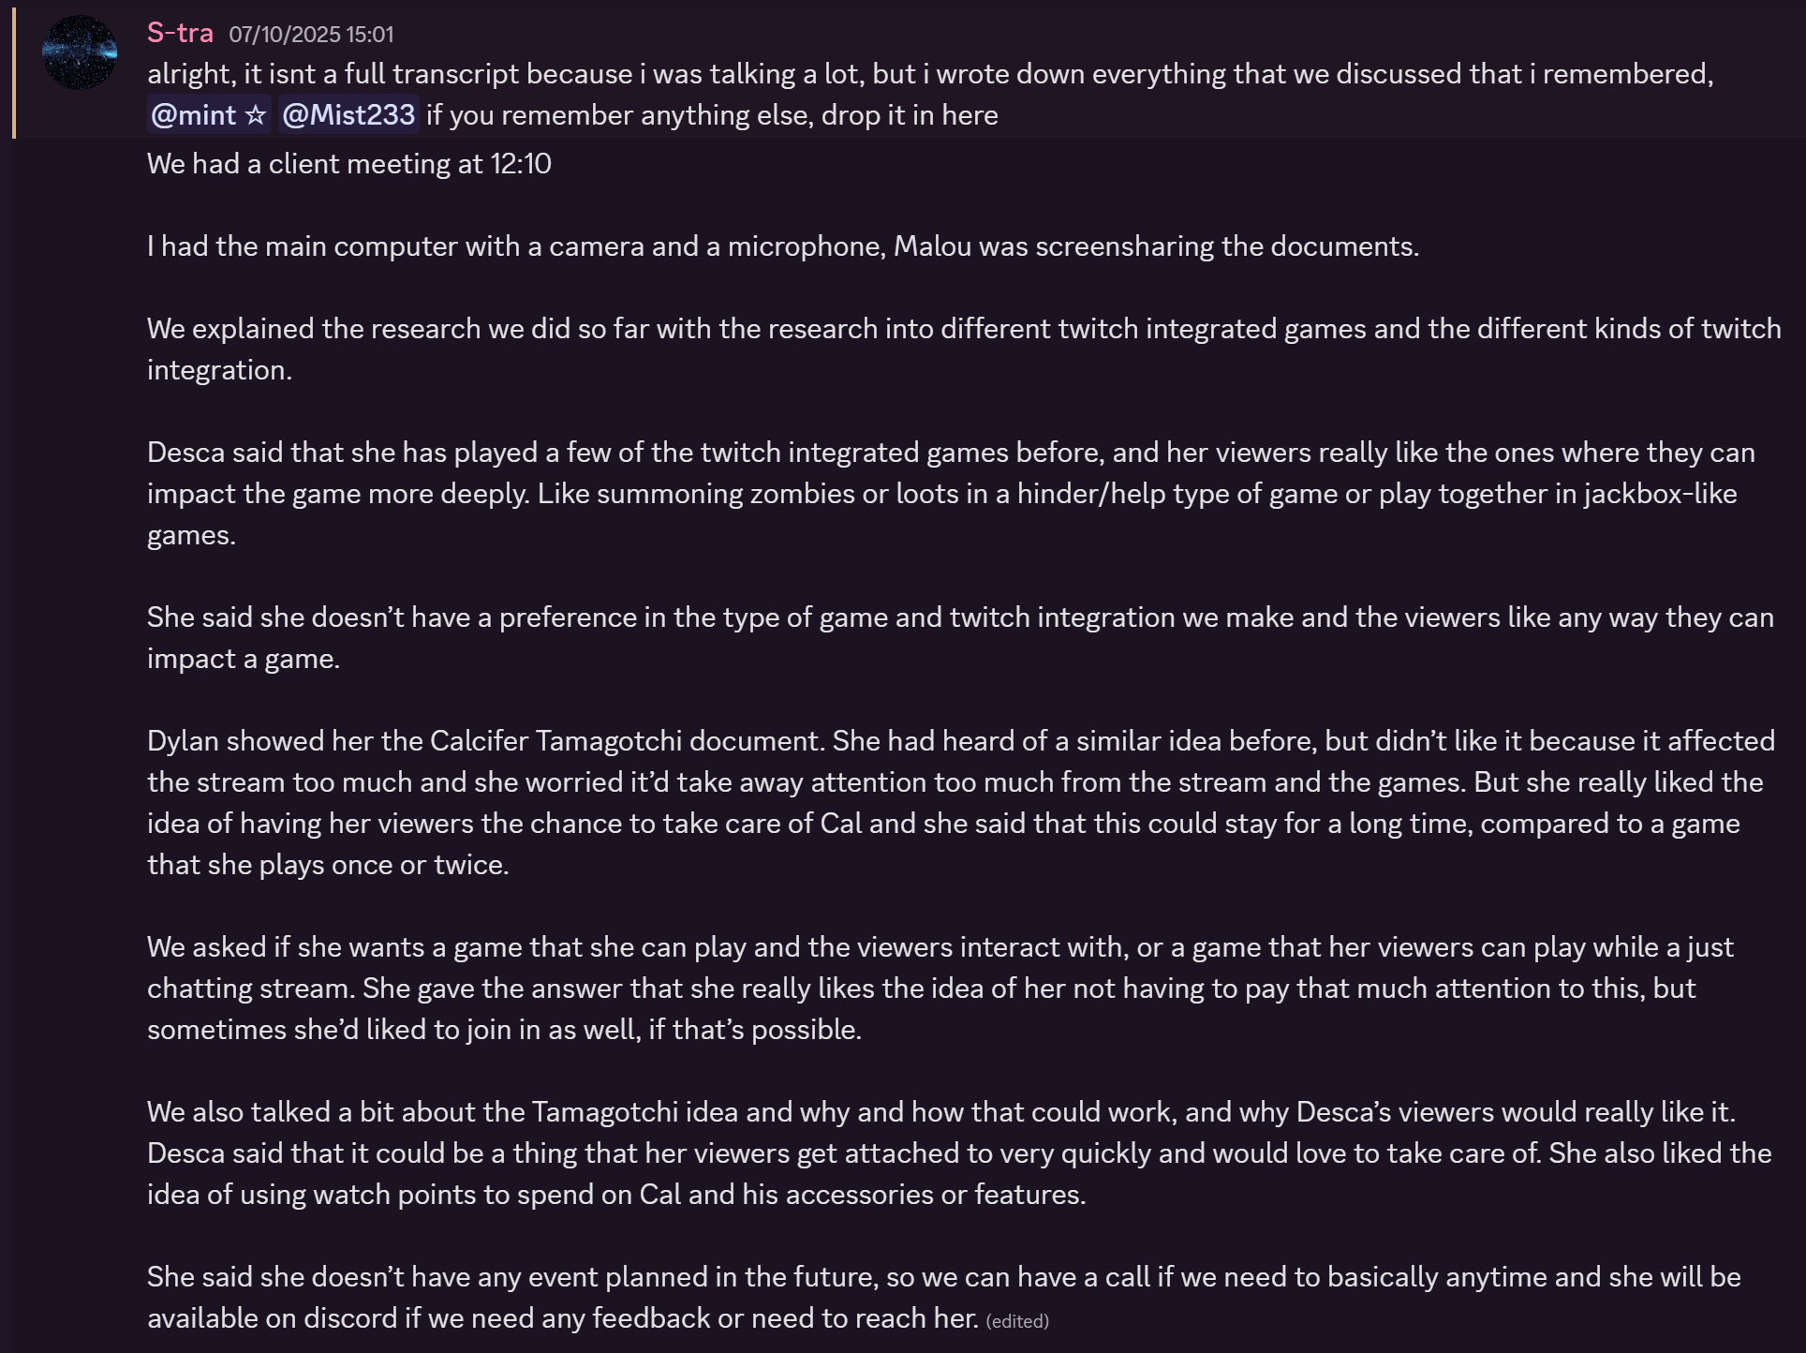
Task: Click S-tra's galaxy profile avatar
Action: pyautogui.click(x=80, y=52)
